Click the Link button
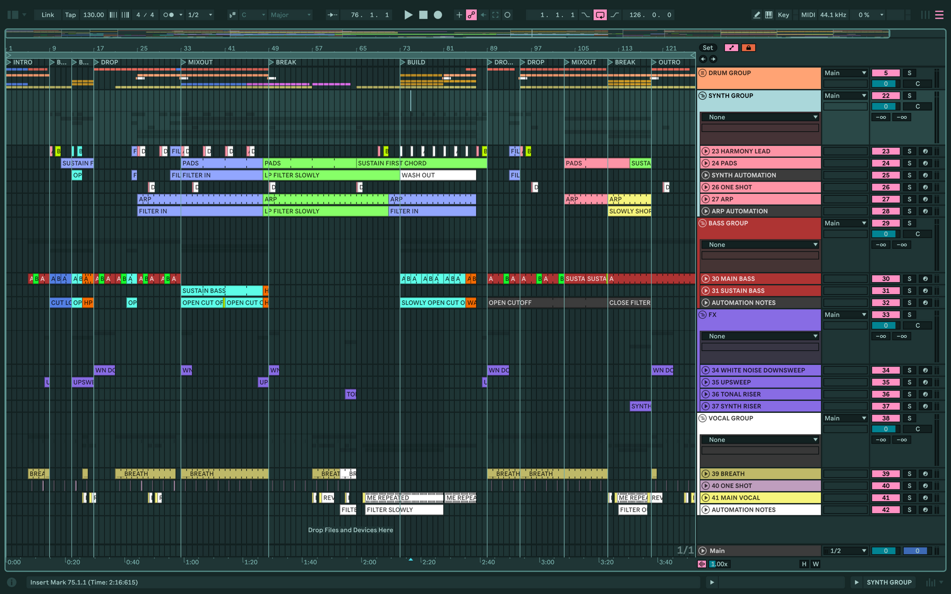 (x=48, y=15)
